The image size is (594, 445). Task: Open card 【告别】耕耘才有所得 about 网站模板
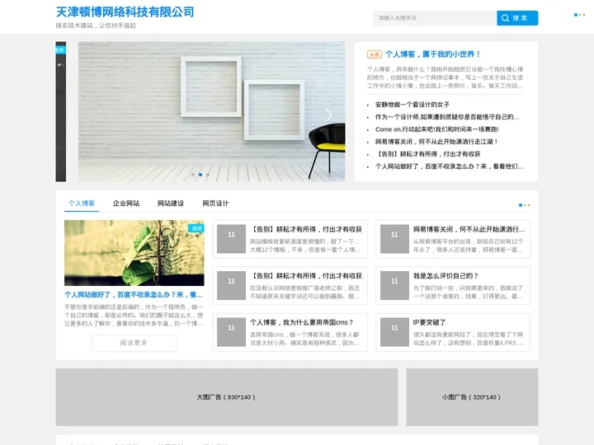pos(290,239)
